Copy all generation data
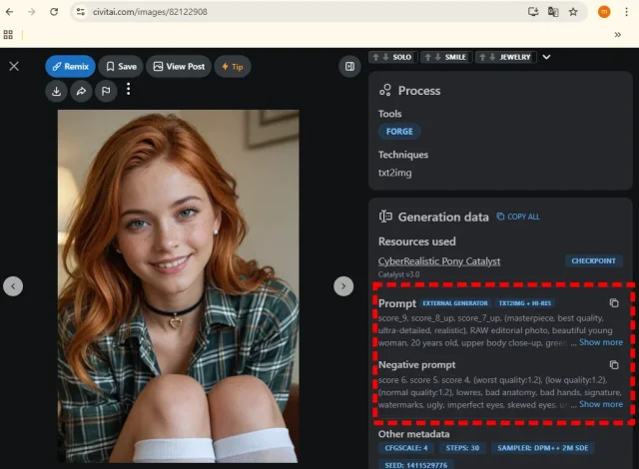 (x=518, y=217)
